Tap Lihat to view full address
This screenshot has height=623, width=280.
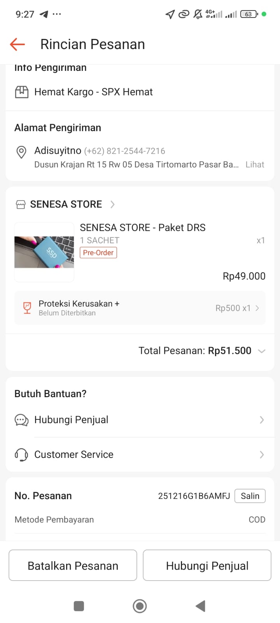point(255,164)
